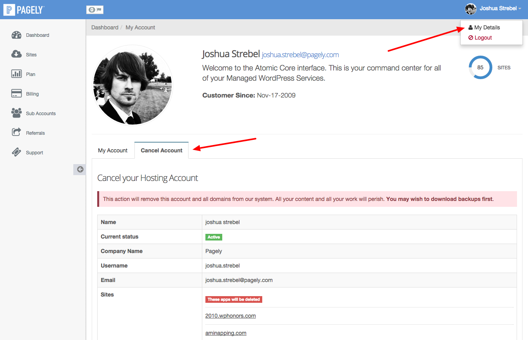Collapse the sidebar with the arrow button
The width and height of the screenshot is (528, 340).
(x=80, y=169)
